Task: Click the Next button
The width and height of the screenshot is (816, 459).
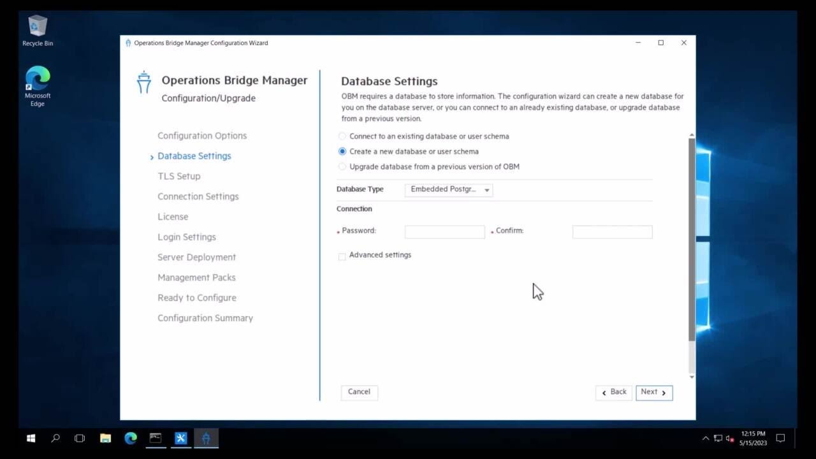Action: click(654, 392)
